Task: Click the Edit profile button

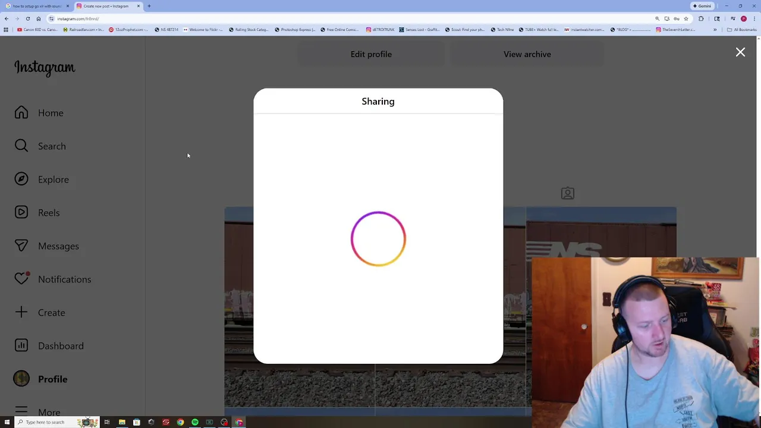Action: tap(371, 54)
